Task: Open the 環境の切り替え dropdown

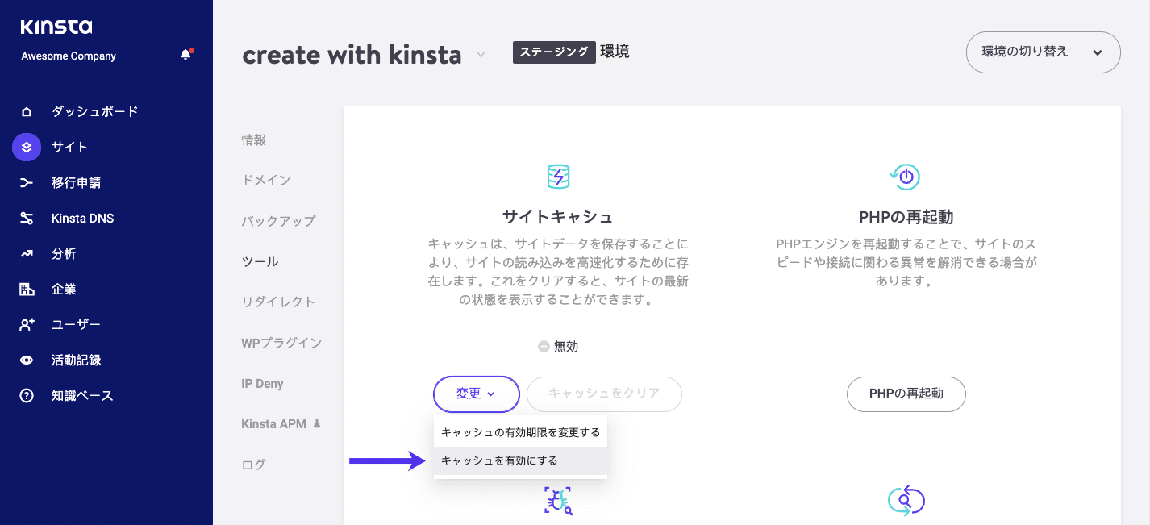Action: 1043,52
